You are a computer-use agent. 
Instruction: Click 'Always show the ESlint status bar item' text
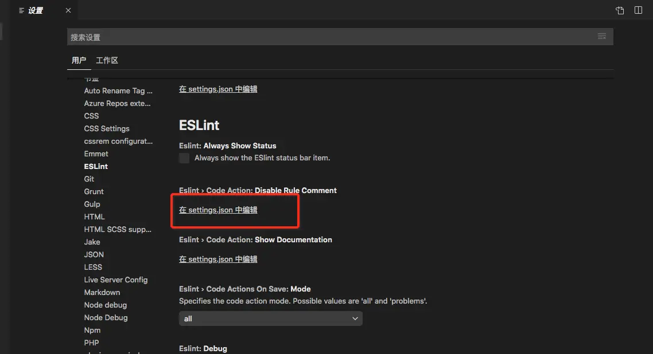(262, 158)
